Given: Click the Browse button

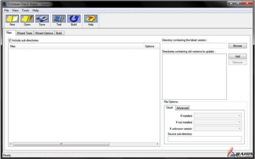Looking at the screenshot, I should coord(238,46).
